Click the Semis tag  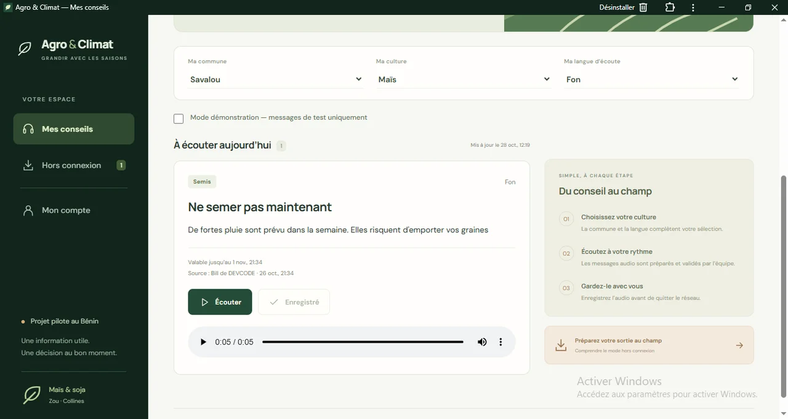202,182
